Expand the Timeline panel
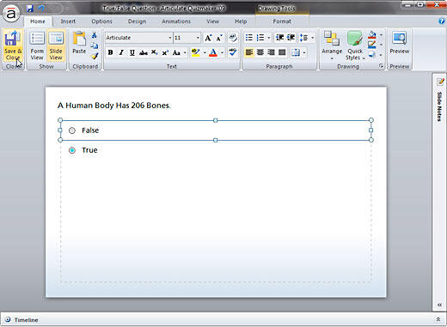This screenshot has width=447, height=327. tap(438, 319)
